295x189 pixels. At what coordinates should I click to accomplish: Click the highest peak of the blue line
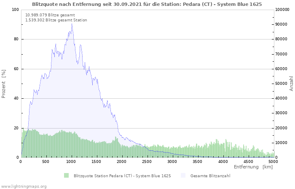click(x=72, y=24)
